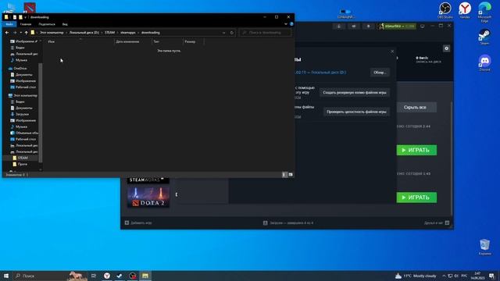Select steamapps in the address breadcrumb
Screen dimensions: 500x281
pyautogui.click(x=128, y=33)
